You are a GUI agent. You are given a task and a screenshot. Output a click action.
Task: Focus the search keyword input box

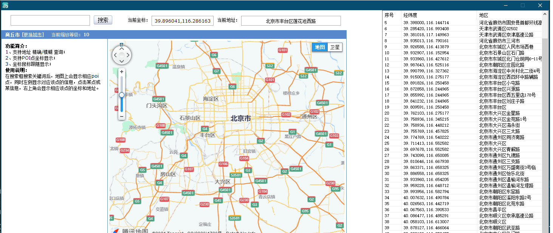(50, 20)
